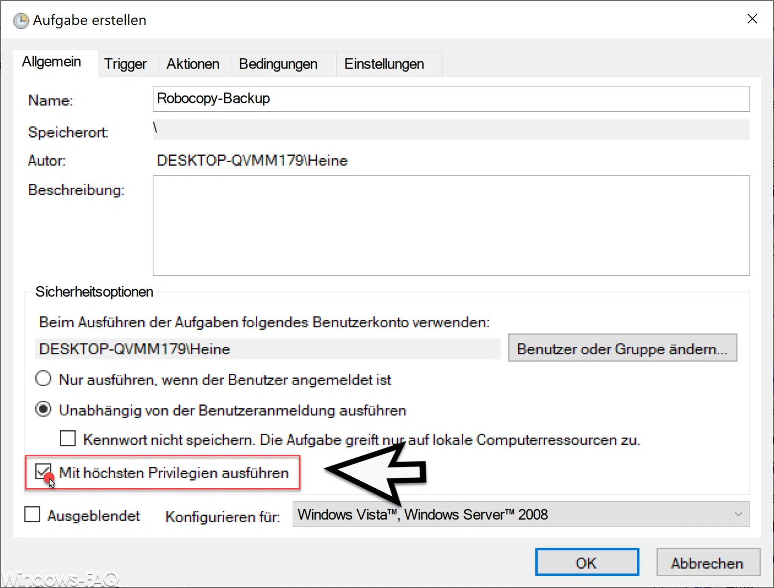Screen dimensions: 774x588
Task: Check the Ausgeblendet checkbox
Action: point(32,514)
